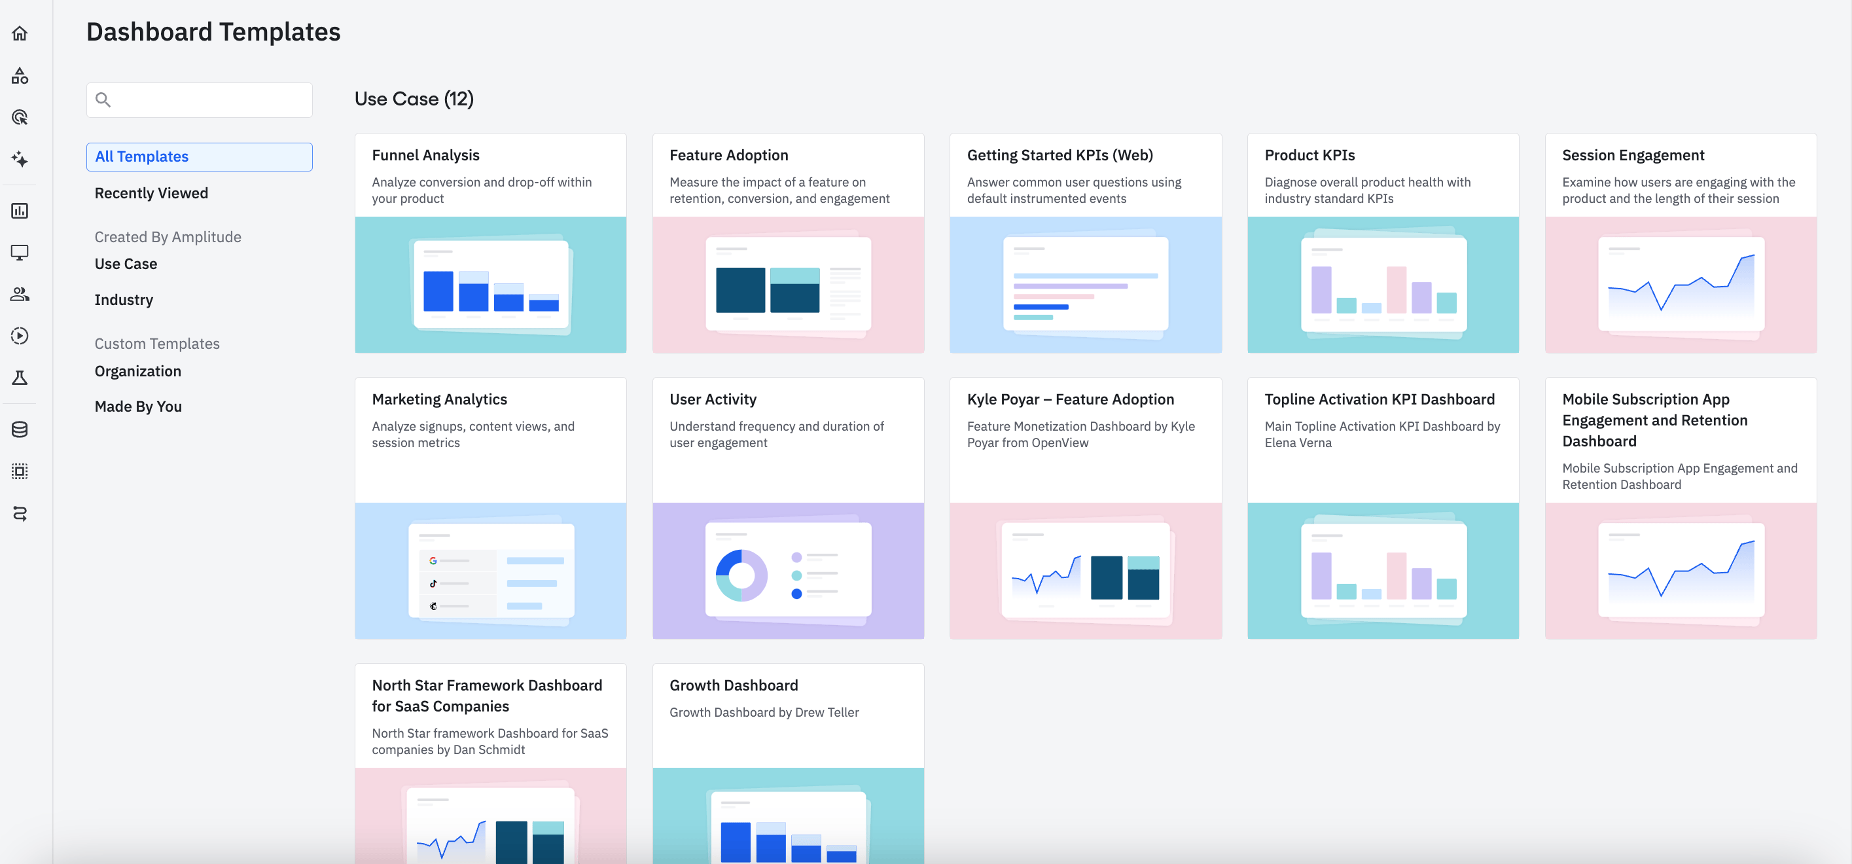The width and height of the screenshot is (1852, 864).
Task: Click the Home icon in sidebar
Action: click(20, 33)
